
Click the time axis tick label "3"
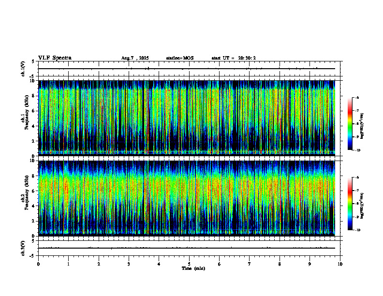point(129,264)
